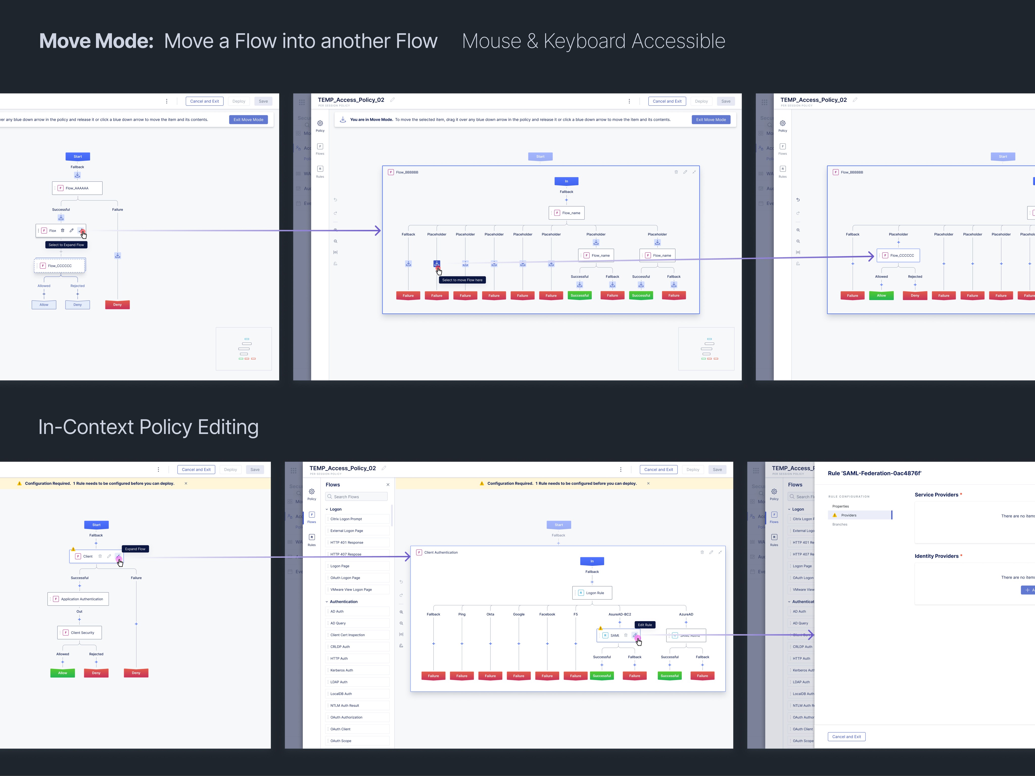This screenshot has height=776, width=1035.
Task: Click pencil icon in the Client Authentication header
Action: pyautogui.click(x=711, y=552)
